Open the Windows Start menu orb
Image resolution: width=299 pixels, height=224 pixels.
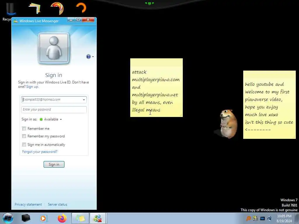coord(8,218)
